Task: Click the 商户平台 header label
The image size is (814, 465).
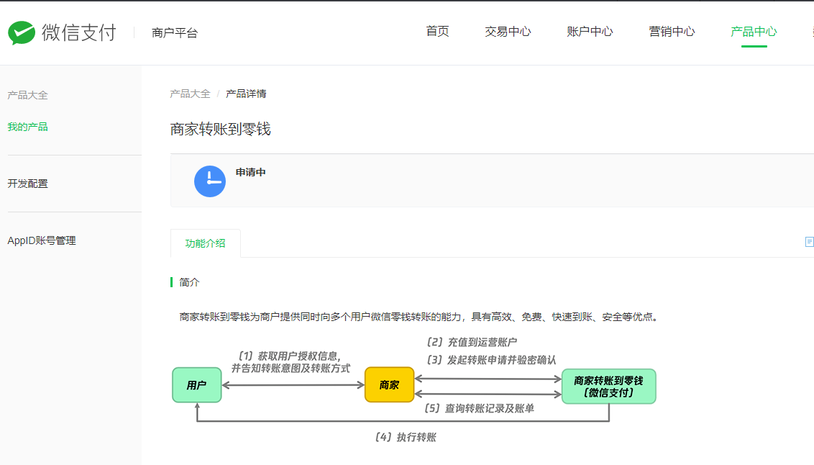Action: (x=175, y=32)
